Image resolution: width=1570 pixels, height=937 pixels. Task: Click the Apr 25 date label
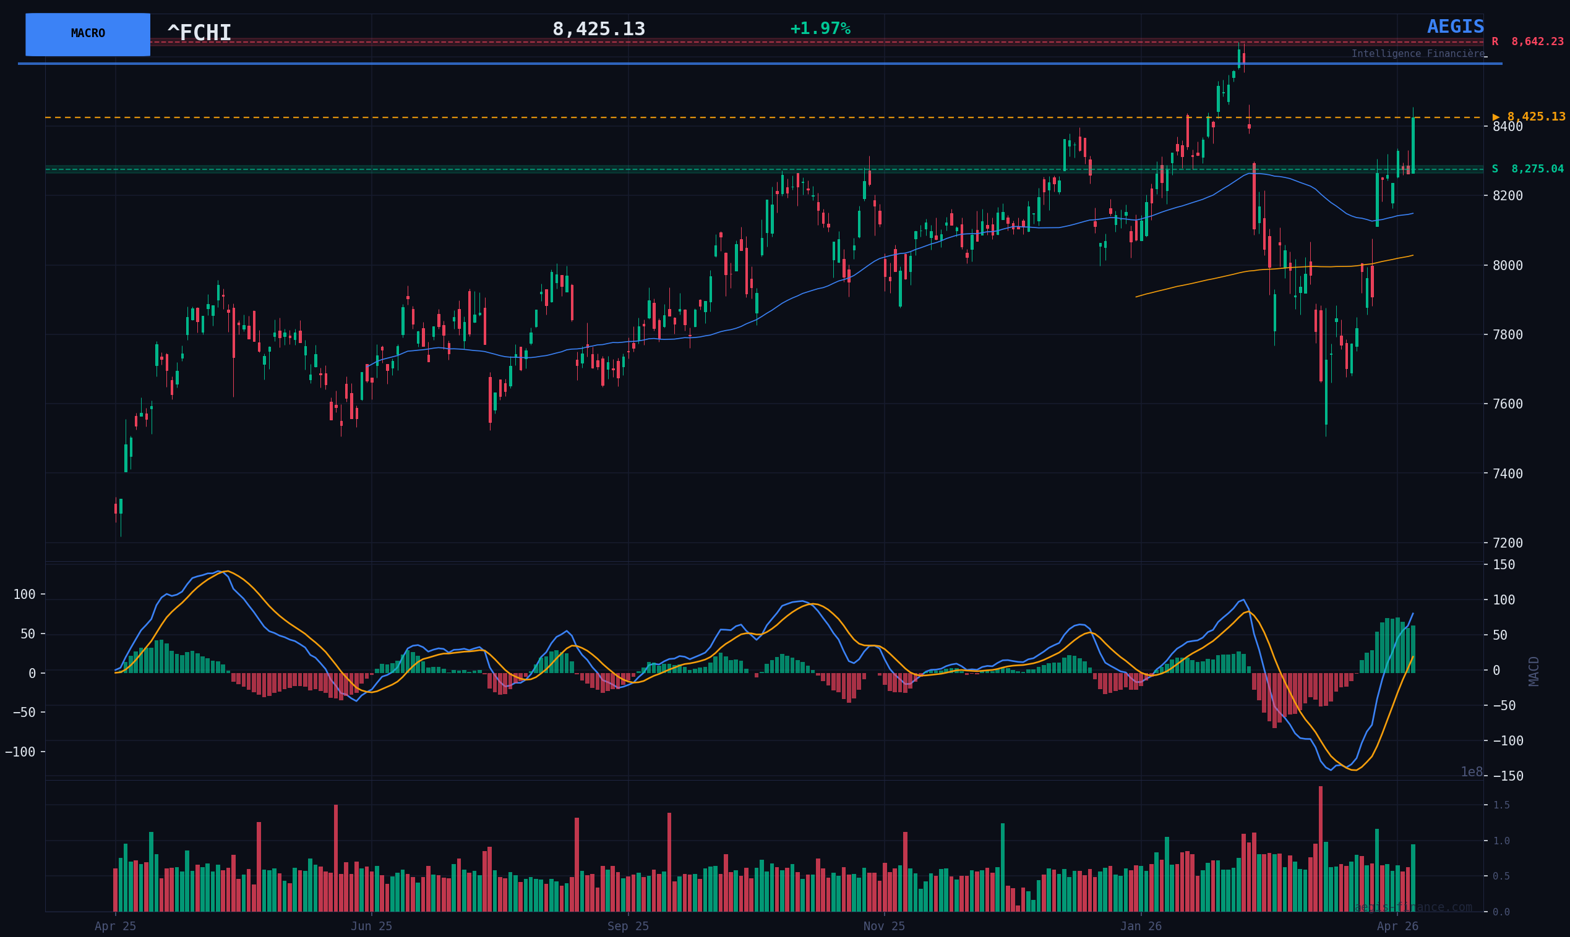(115, 926)
